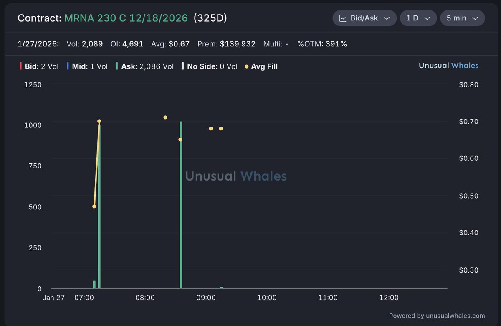This screenshot has width=501, height=326.
Task: Open the 5 min interval dropdown
Action: coord(463,18)
